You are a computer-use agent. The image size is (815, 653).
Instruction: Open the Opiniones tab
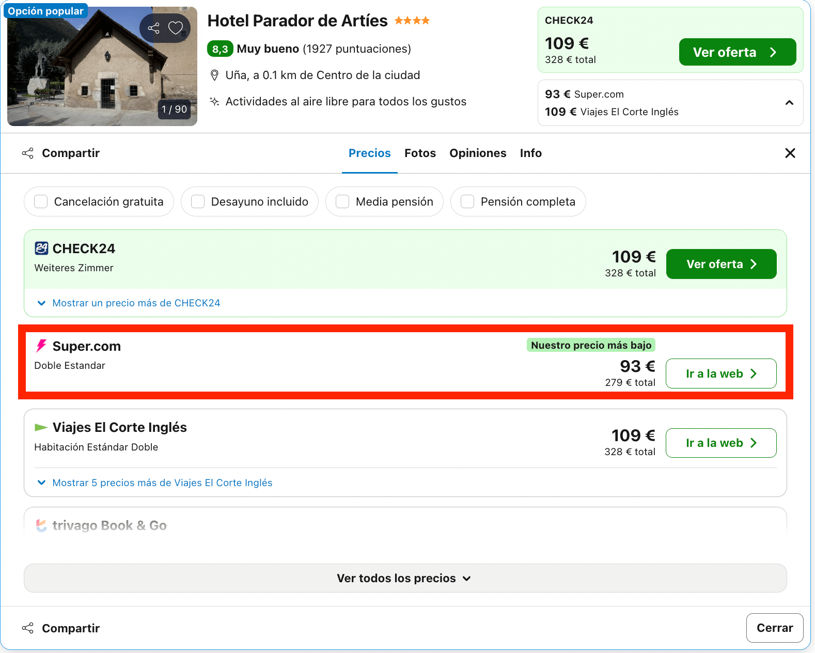click(478, 153)
